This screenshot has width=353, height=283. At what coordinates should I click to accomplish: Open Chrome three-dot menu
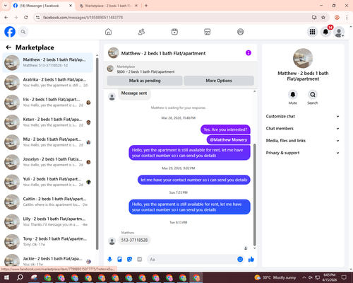pyautogui.click(x=347, y=18)
